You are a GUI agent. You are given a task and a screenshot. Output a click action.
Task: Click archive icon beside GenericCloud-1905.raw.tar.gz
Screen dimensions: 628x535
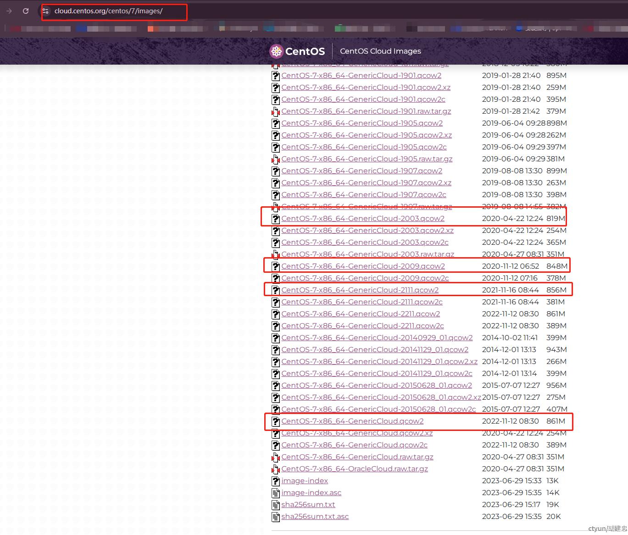276,159
